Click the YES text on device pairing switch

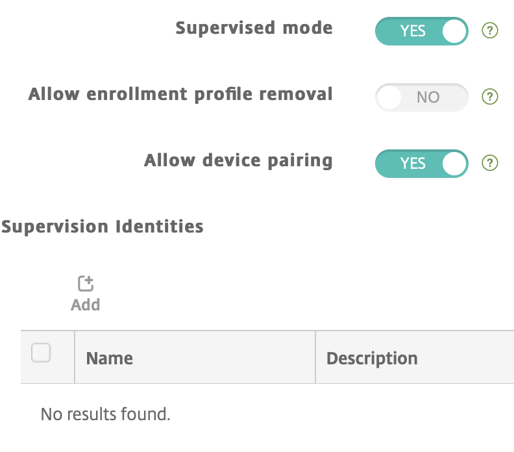click(413, 164)
